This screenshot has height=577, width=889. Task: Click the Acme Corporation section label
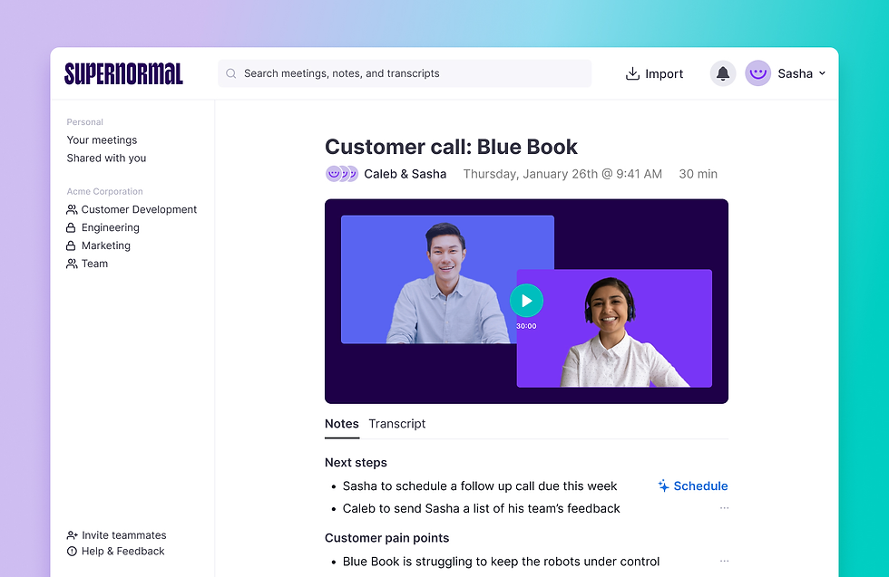105,191
